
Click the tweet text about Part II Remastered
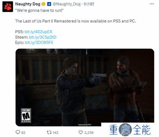click(75, 21)
